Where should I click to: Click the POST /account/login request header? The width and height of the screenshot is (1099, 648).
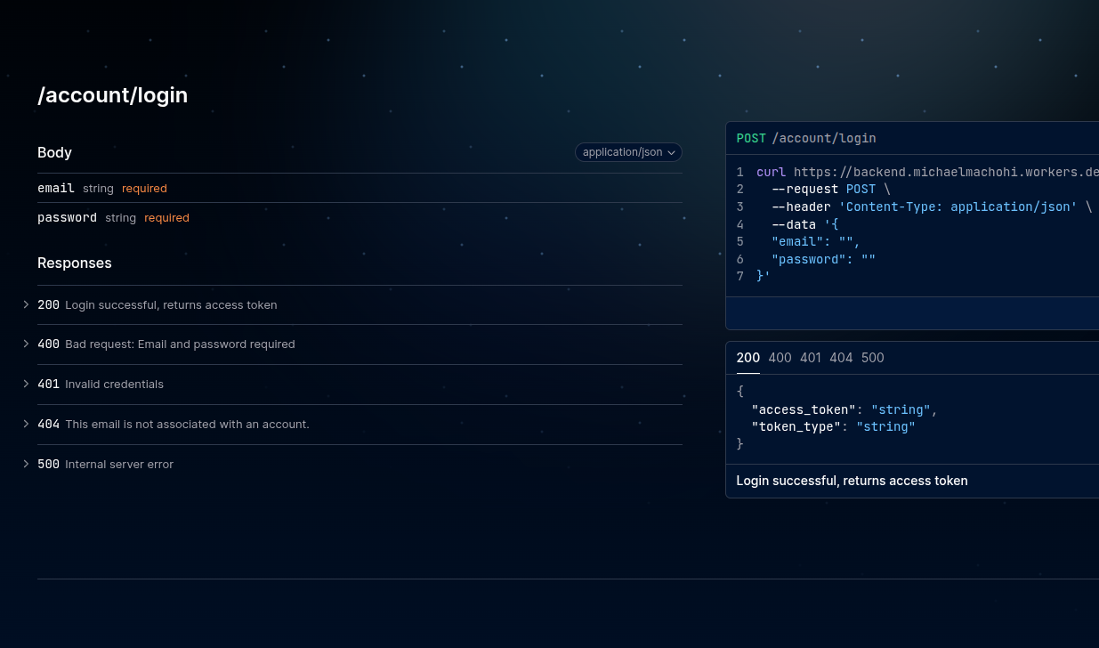point(806,139)
